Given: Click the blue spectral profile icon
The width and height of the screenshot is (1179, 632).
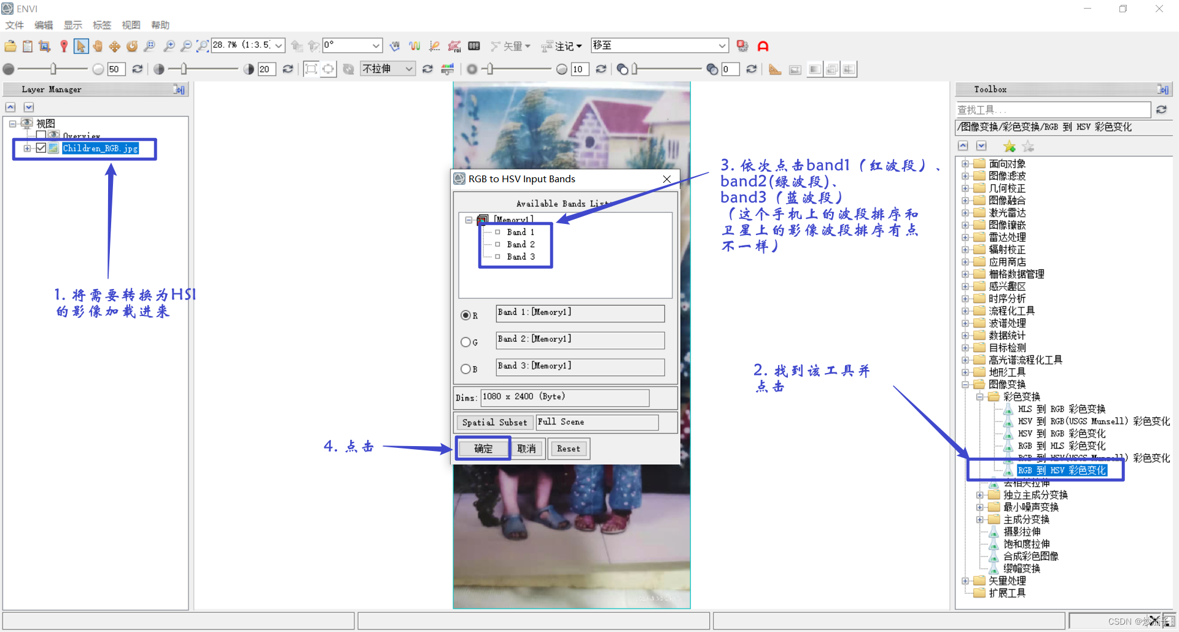Looking at the screenshot, I should 395,46.
